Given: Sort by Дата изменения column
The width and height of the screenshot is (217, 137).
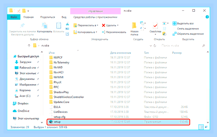Looking at the screenshot, I should pos(120,53).
